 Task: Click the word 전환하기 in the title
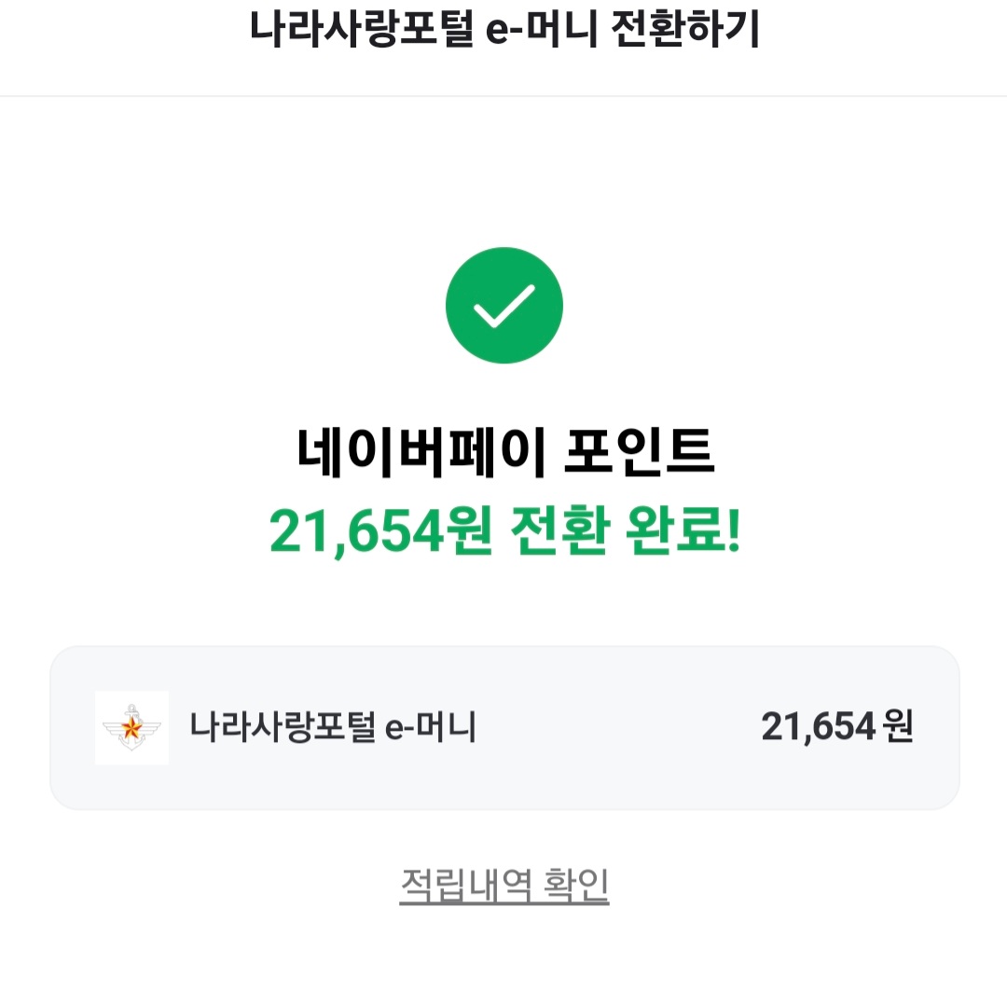pos(683,30)
